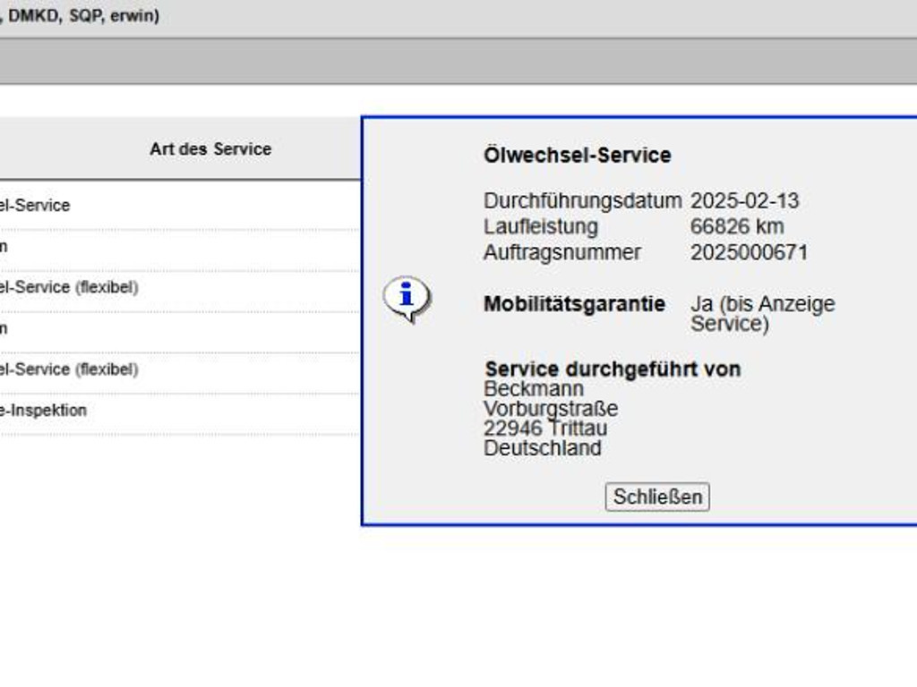The image size is (917, 687).
Task: Click the Art des Service column header
Action: pyautogui.click(x=210, y=149)
